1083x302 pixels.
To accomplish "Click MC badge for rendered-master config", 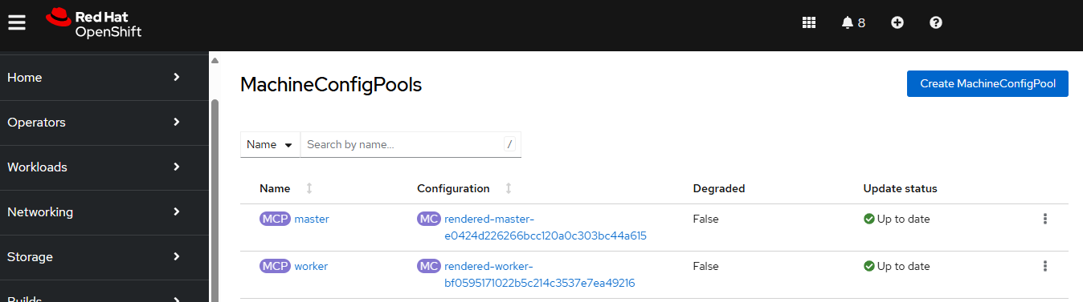I will [429, 219].
